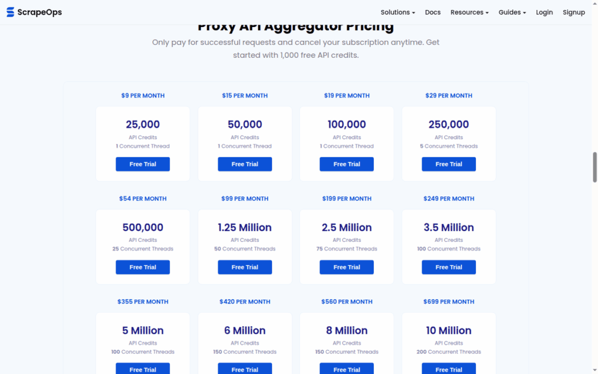Click the ScrapeOps logo icon
This screenshot has width=598, height=374.
pos(11,12)
